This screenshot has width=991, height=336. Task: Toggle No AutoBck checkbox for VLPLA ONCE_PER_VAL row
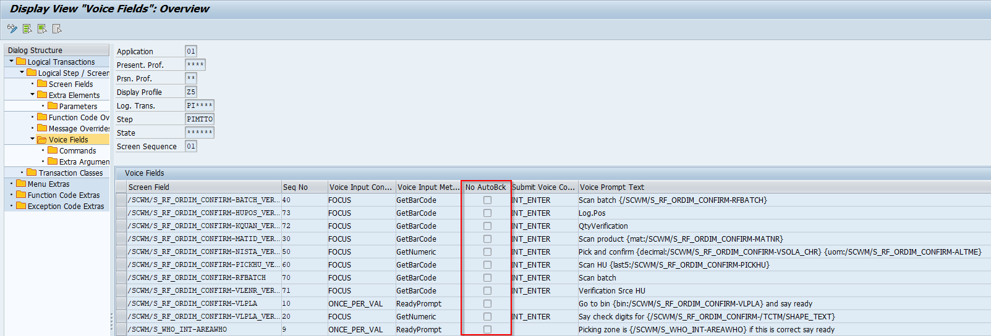487,304
